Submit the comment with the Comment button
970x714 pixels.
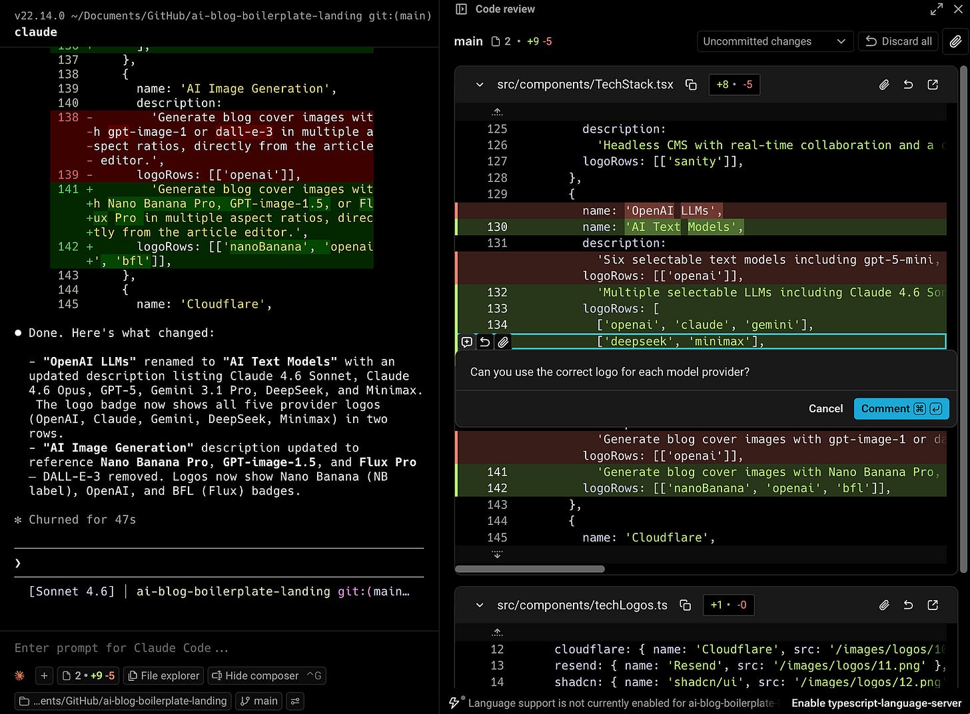(x=901, y=408)
